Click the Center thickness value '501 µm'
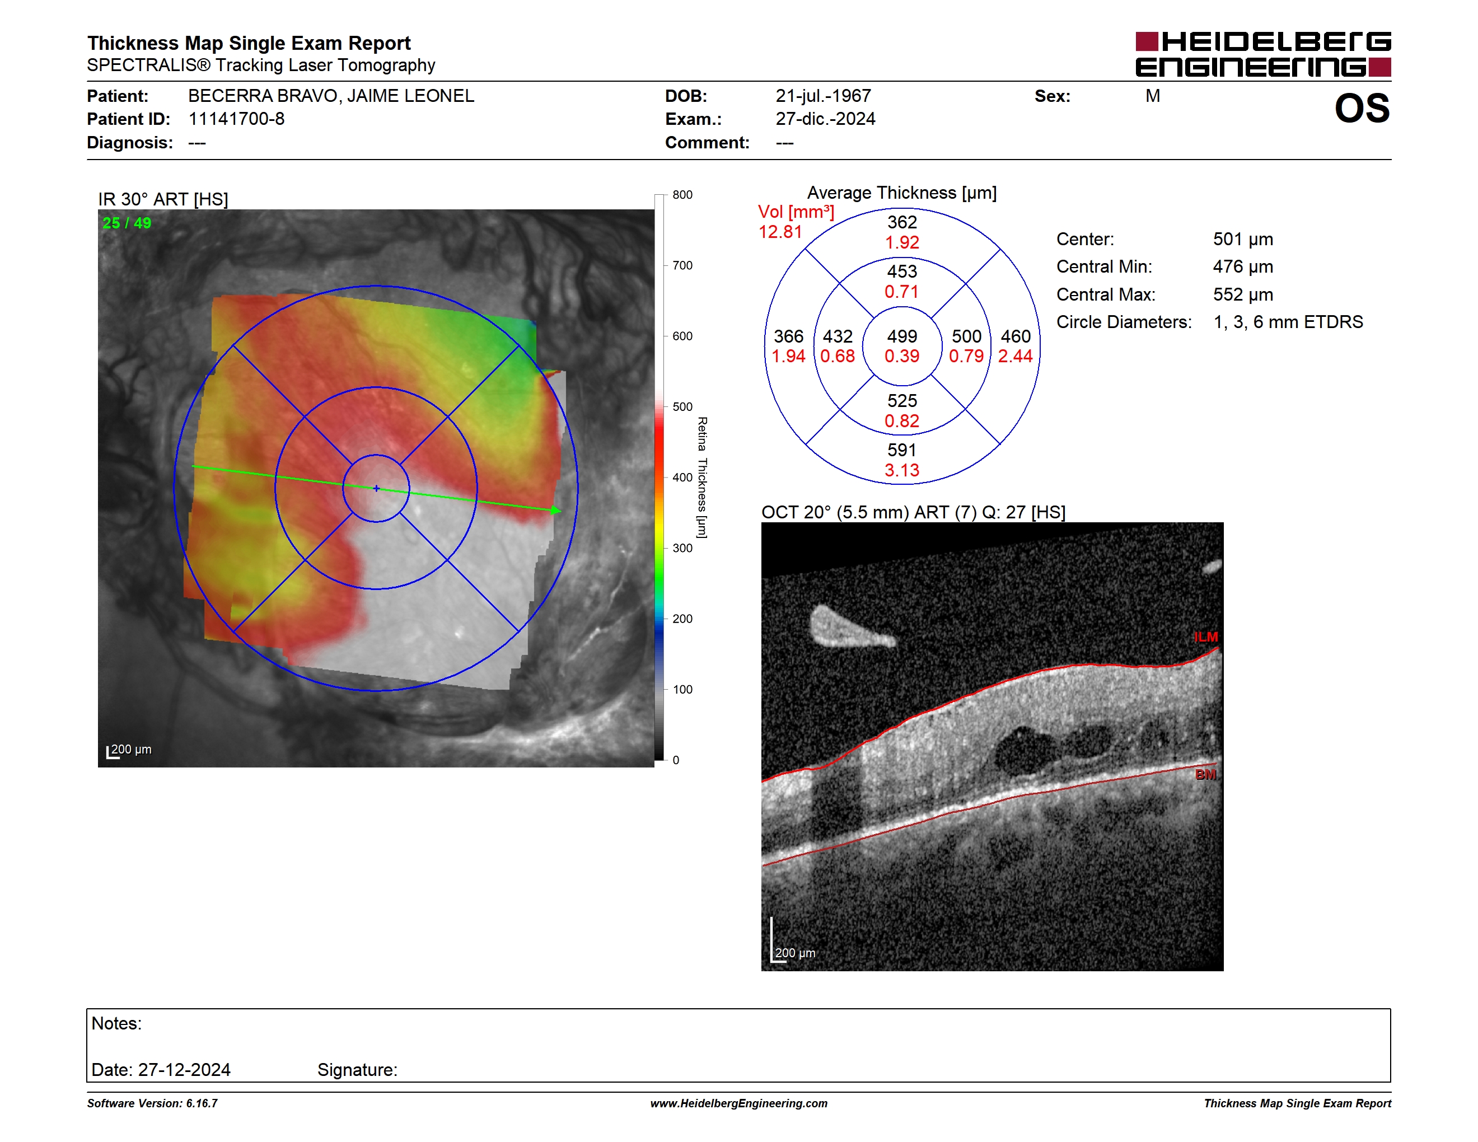Viewport: 1478px width, 1142px height. click(1243, 240)
